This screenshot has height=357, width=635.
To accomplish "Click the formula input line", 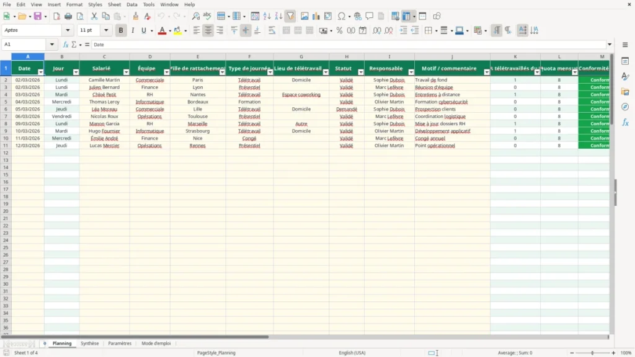I will (349, 45).
